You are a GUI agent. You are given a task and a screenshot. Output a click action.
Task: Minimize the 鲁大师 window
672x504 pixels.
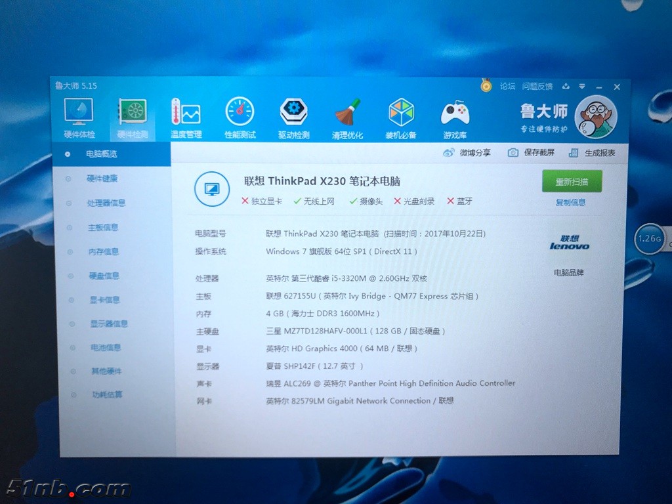click(x=599, y=87)
